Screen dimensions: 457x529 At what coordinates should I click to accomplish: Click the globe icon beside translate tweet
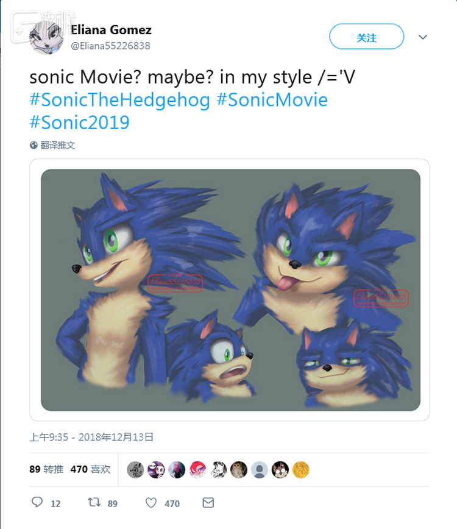(34, 145)
